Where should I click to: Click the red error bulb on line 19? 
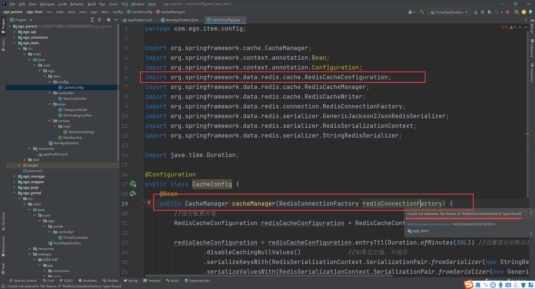(149, 203)
